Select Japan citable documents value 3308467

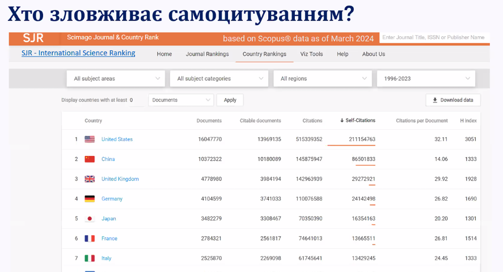(x=270, y=219)
